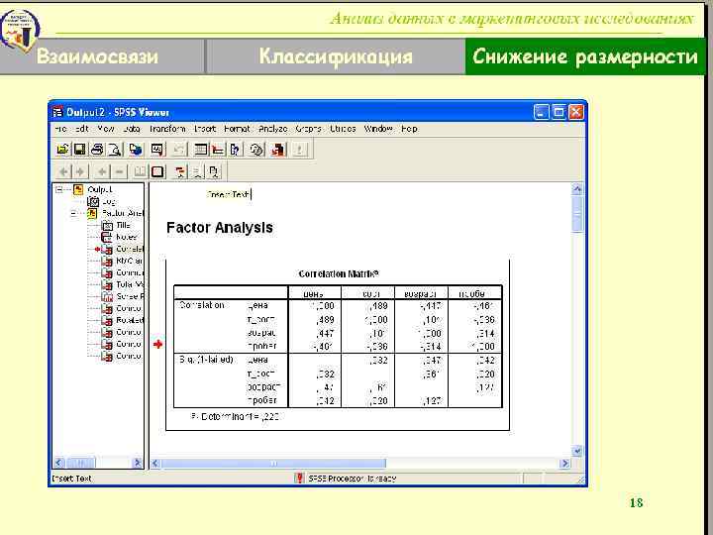Click outline pane horizontal scroll left arrow
713x535 pixels.
pyautogui.click(x=58, y=463)
